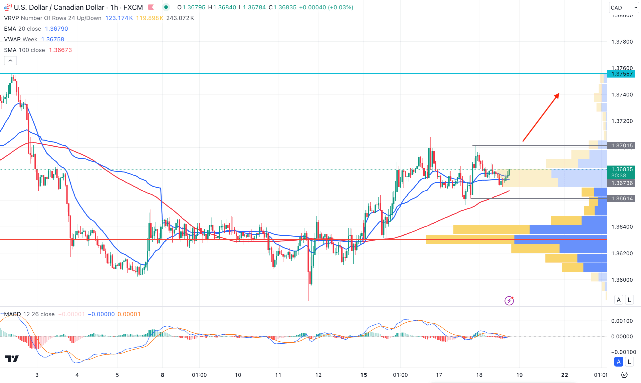The image size is (641, 383).
Task: Open the CAD currency dropdown
Action: pyautogui.click(x=623, y=7)
